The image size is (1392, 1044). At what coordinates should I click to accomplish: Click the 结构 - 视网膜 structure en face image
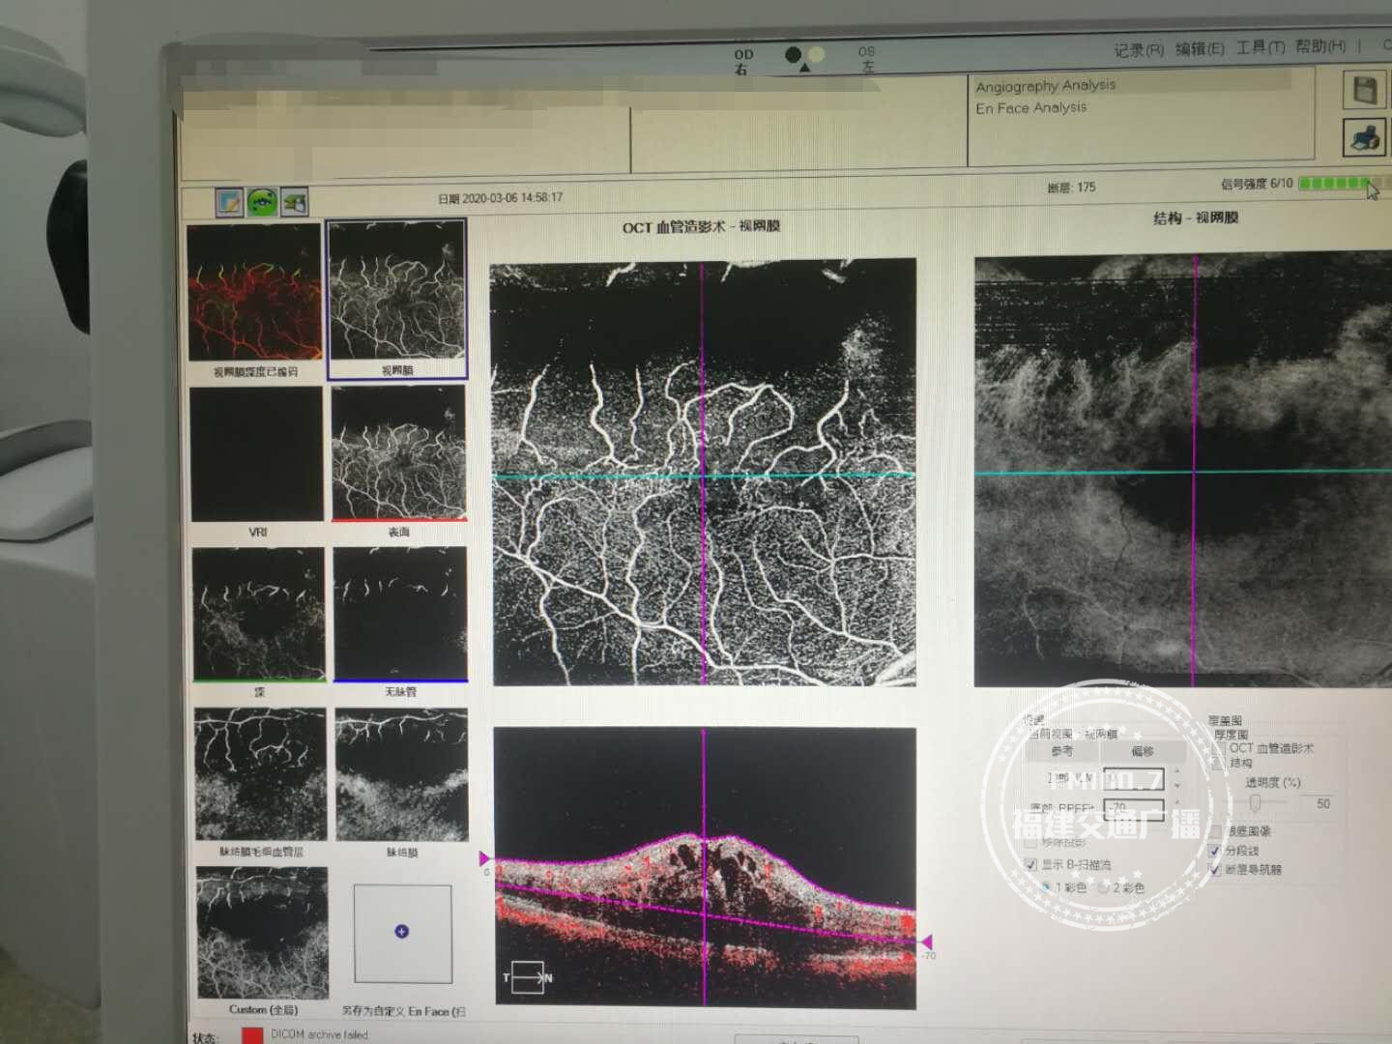(1183, 469)
